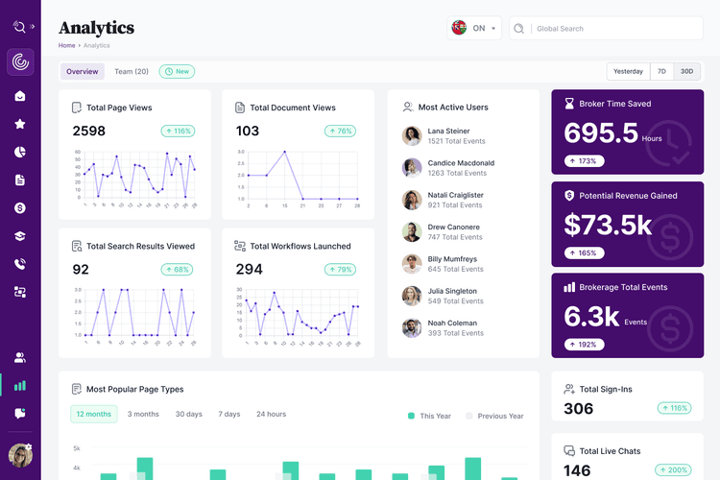Toggle the This Year legend swatch
The height and width of the screenshot is (480, 720).
pyautogui.click(x=412, y=416)
